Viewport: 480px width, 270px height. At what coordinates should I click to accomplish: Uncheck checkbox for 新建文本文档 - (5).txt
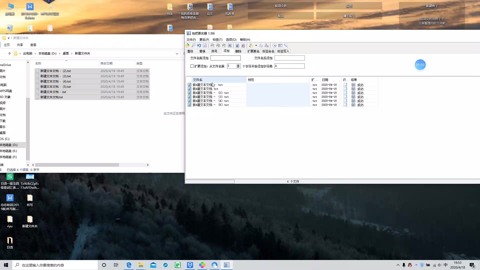click(x=189, y=105)
